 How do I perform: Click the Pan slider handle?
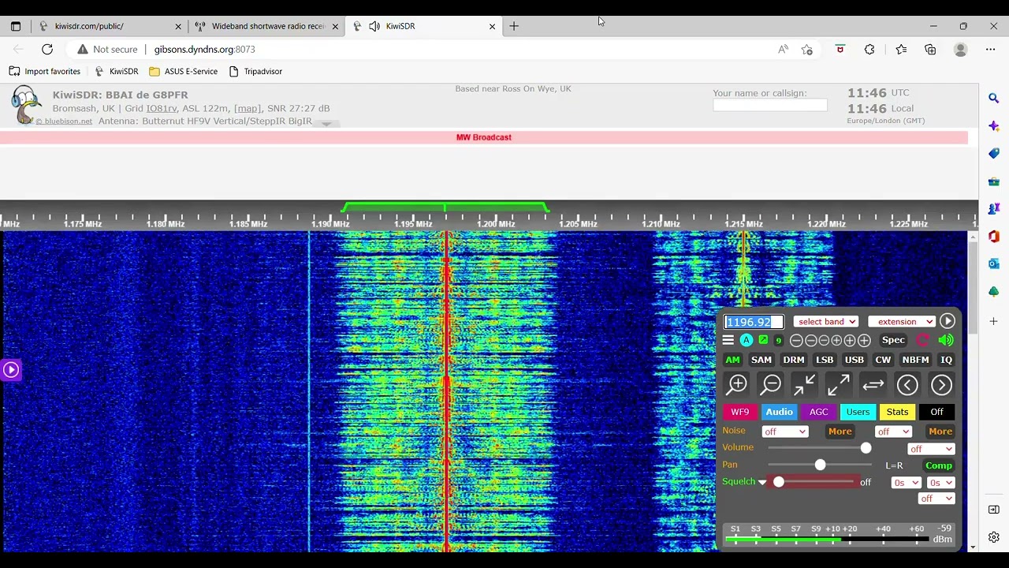tap(820, 465)
